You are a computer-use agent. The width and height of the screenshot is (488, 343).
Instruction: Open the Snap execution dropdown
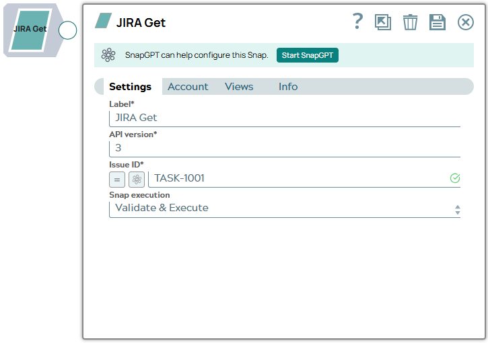click(285, 209)
